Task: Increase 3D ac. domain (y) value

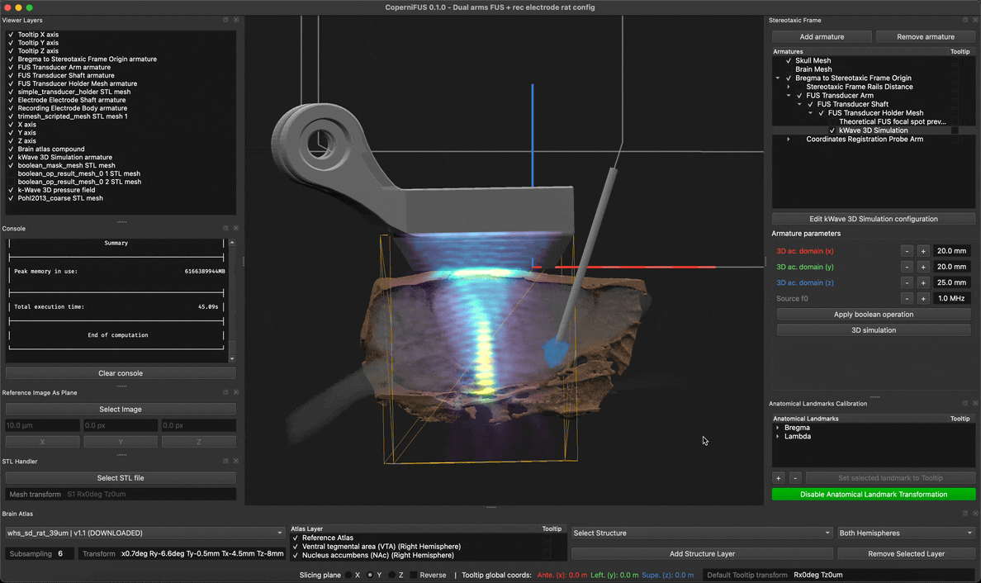Action: (x=923, y=267)
